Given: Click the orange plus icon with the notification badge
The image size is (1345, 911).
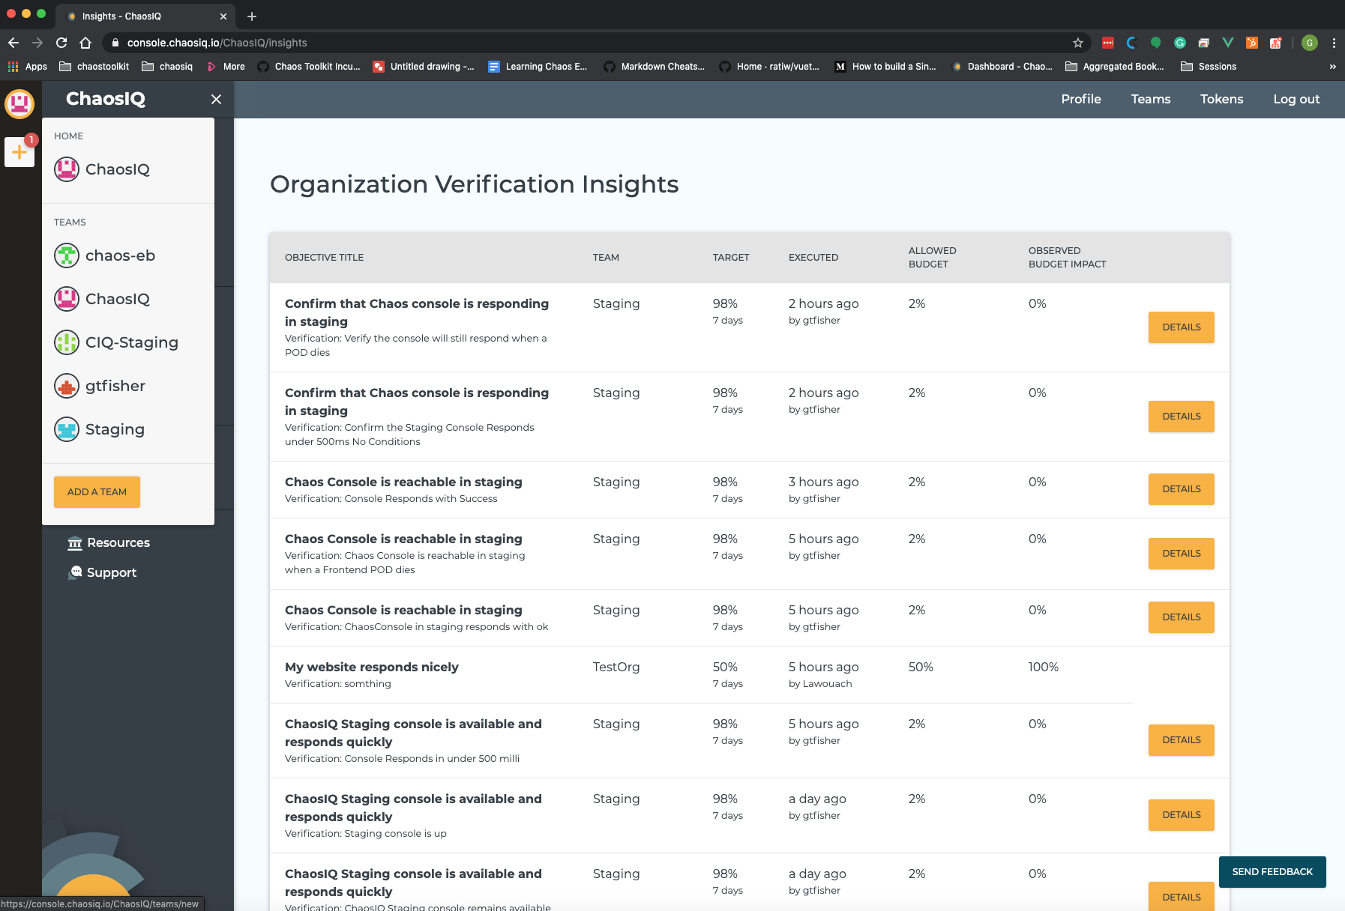Looking at the screenshot, I should 19,152.
